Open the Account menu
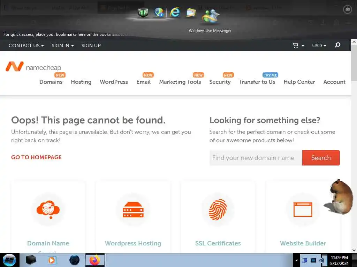This screenshot has width=357, height=267. (x=334, y=82)
